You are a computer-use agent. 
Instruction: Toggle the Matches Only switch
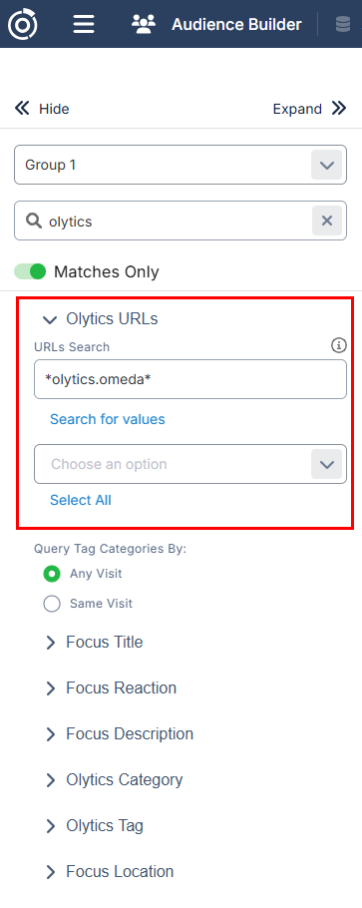point(30,271)
